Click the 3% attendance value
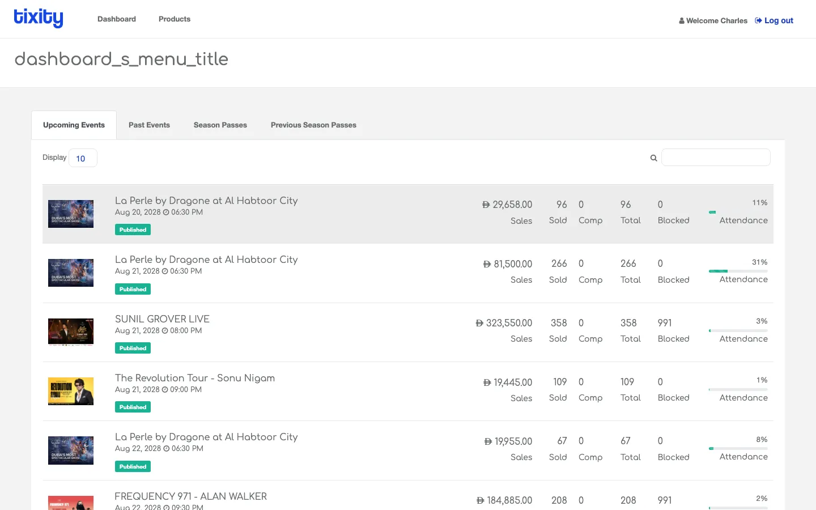The height and width of the screenshot is (510, 816). [x=762, y=321]
